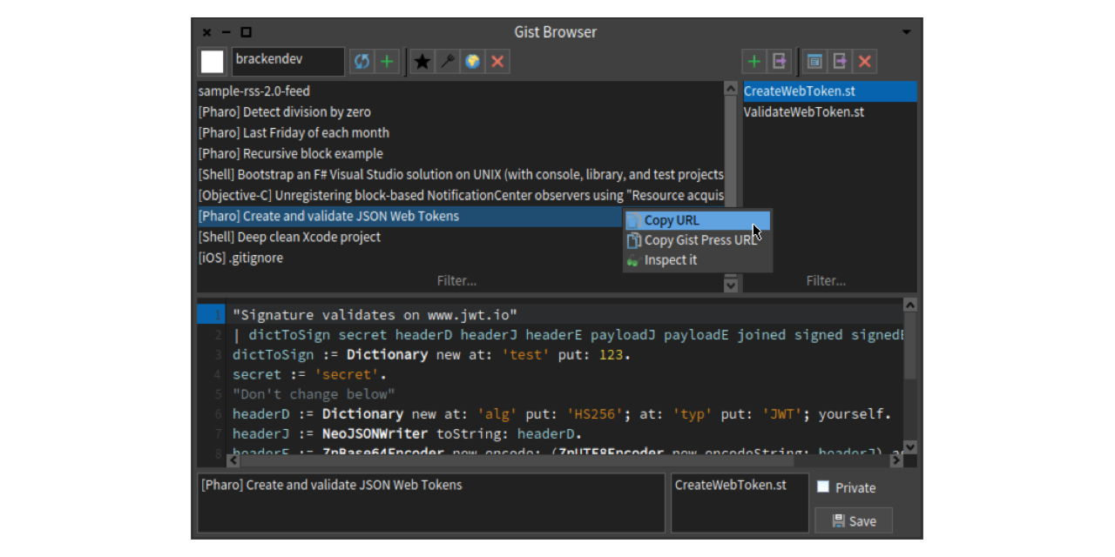Click the brackendev username input field

pyautogui.click(x=287, y=61)
